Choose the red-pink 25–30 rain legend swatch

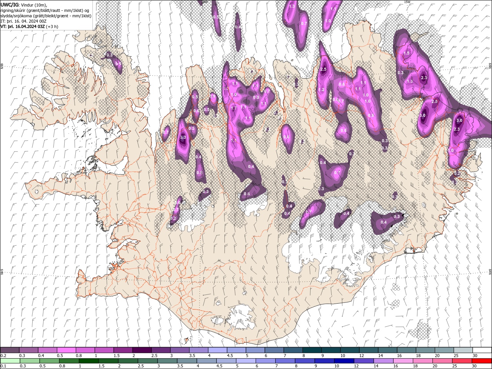pos(462,361)
